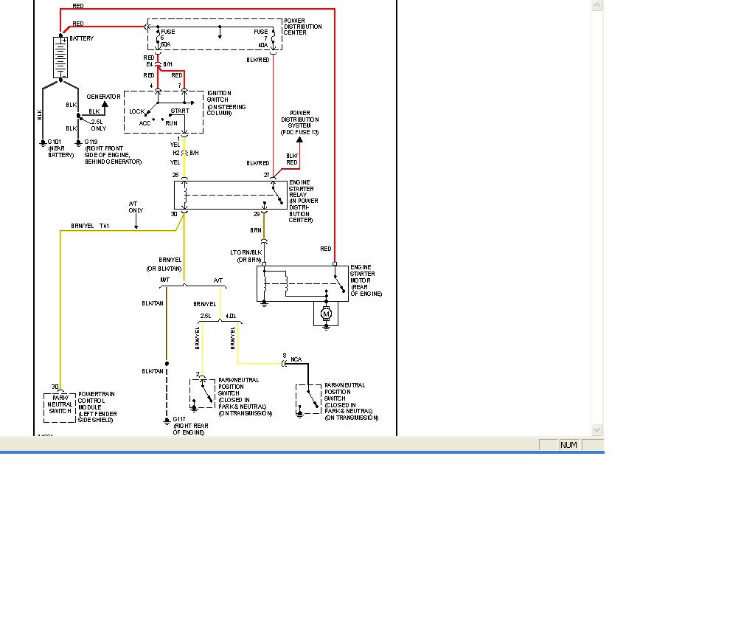Click the E4 B/H connector label
Viewport: 755px width, 622px height.
pyautogui.click(x=159, y=64)
